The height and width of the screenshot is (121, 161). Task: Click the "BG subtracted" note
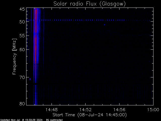pos(54,120)
